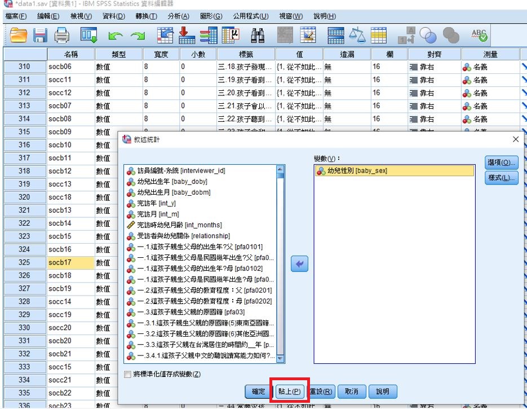The height and width of the screenshot is (409, 527).
Task: Click the Find binoculars icon
Action: tap(258, 36)
